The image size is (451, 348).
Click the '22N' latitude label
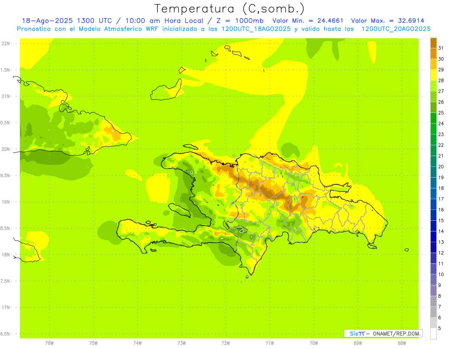point(6,44)
